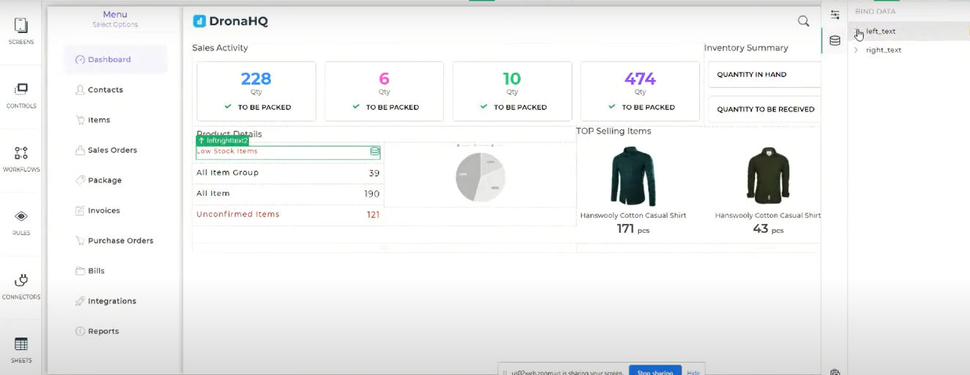Click the search magnifier icon
The image size is (970, 375).
[x=803, y=21]
